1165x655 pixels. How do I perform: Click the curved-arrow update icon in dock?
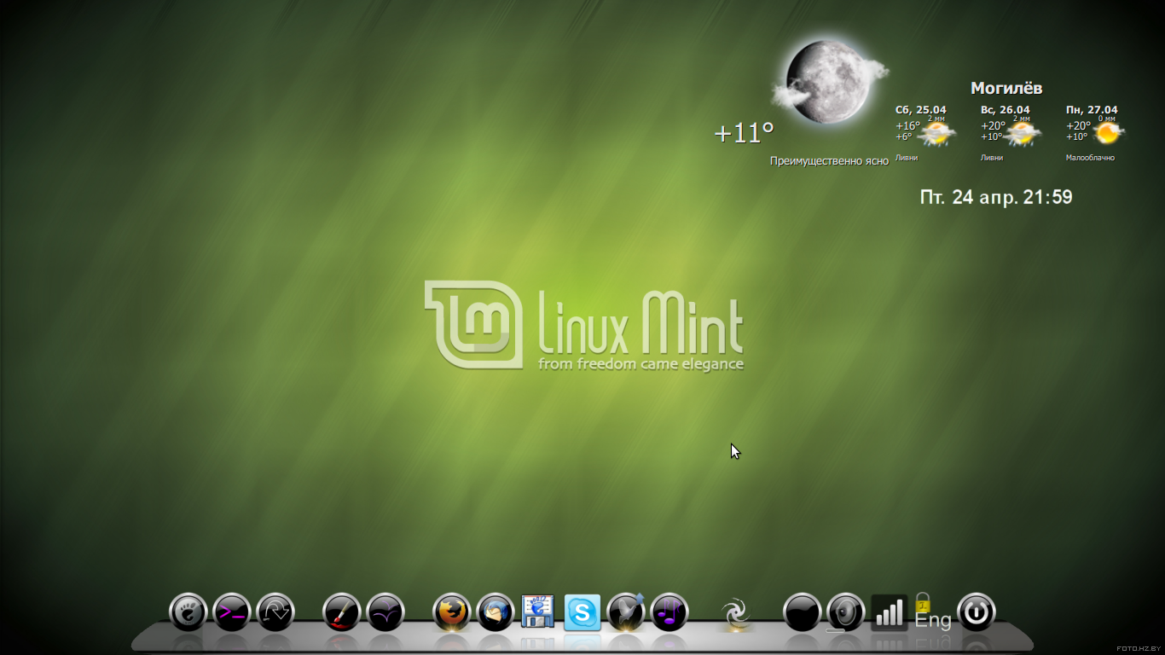click(x=275, y=612)
